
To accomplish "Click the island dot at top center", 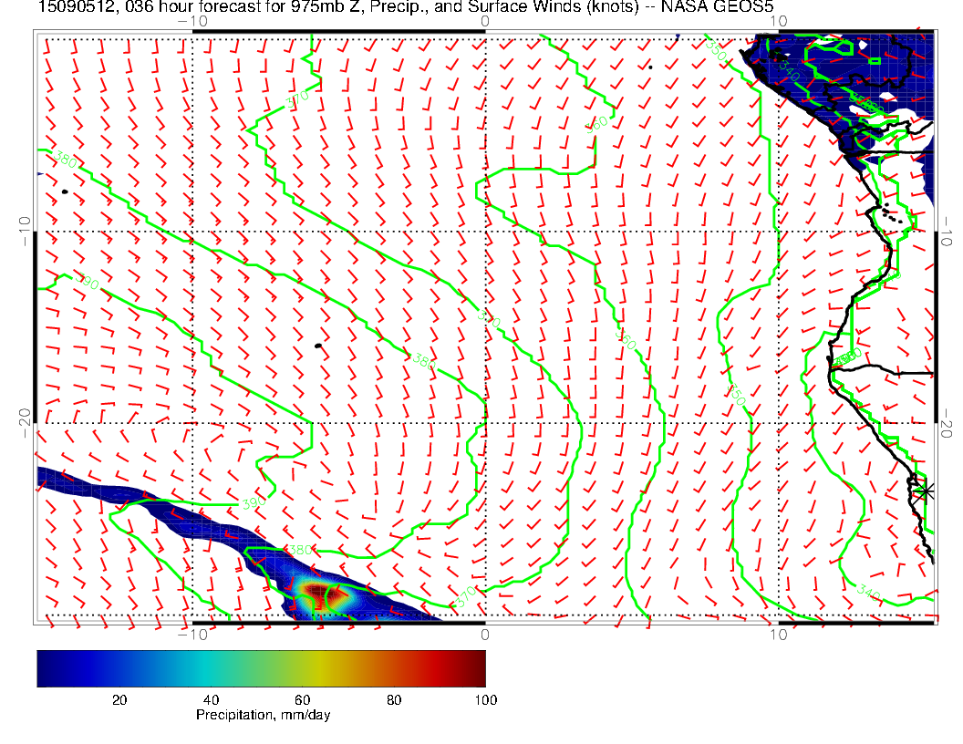I will pos(650,67).
